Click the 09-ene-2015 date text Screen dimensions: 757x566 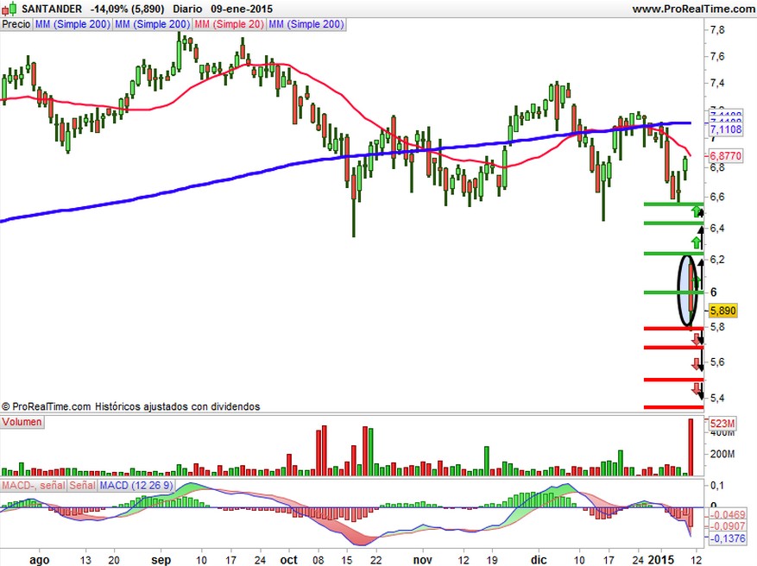242,9
